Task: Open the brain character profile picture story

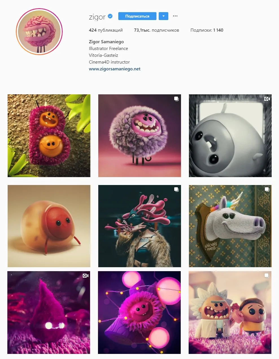Action: click(x=39, y=32)
